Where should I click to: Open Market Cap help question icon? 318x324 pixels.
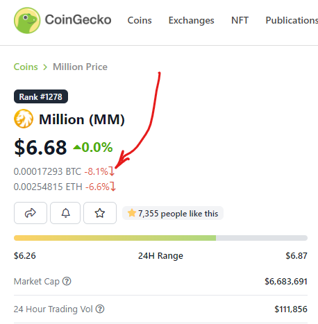(67, 281)
